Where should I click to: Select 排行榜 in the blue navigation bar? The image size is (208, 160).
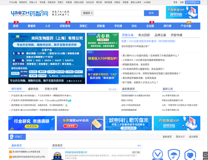167,26
